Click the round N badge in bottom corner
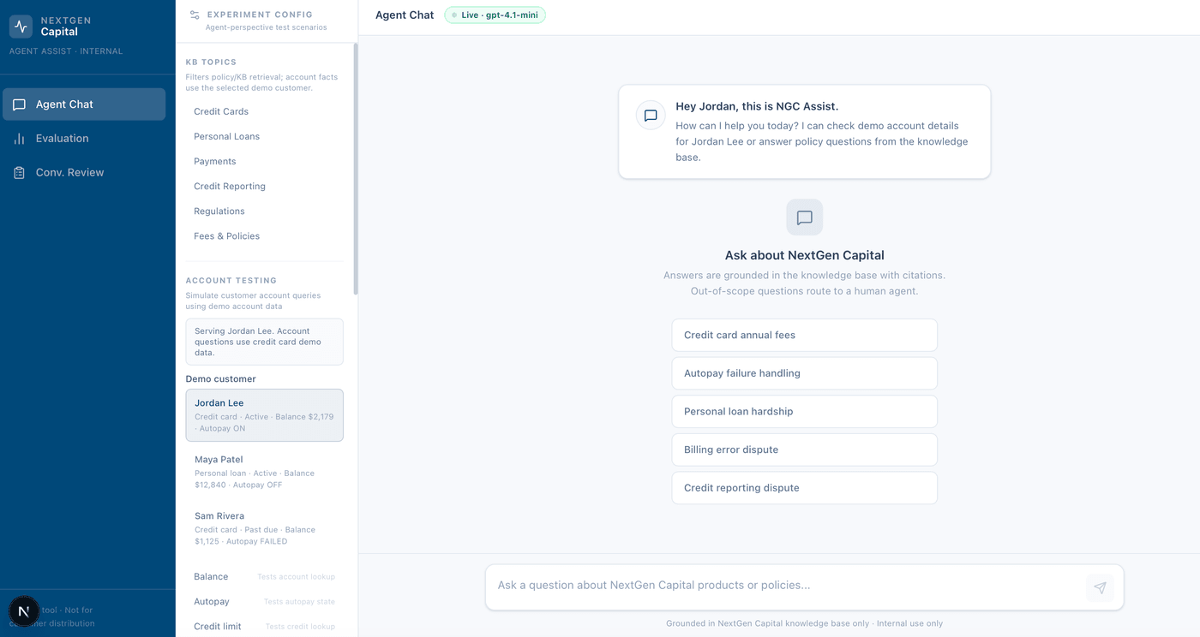The height and width of the screenshot is (637, 1200). [24, 611]
